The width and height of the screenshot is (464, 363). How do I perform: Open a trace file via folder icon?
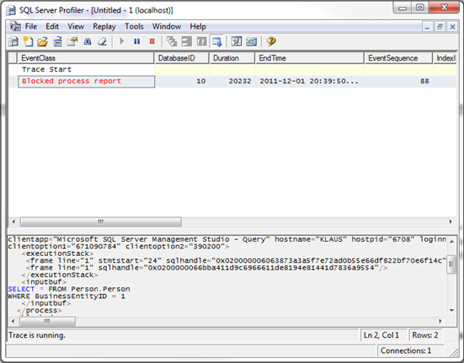[x=43, y=41]
